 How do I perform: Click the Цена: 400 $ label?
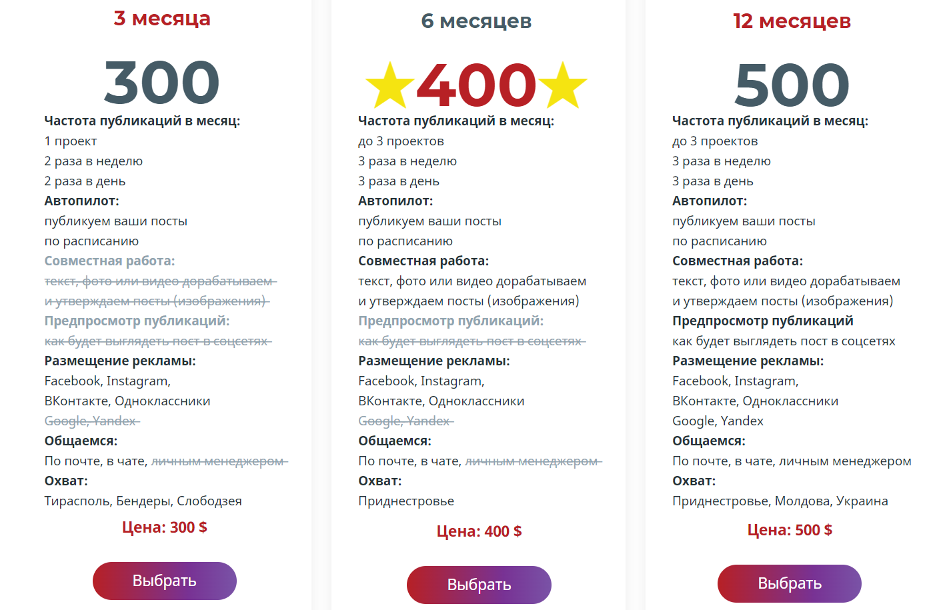(x=479, y=531)
